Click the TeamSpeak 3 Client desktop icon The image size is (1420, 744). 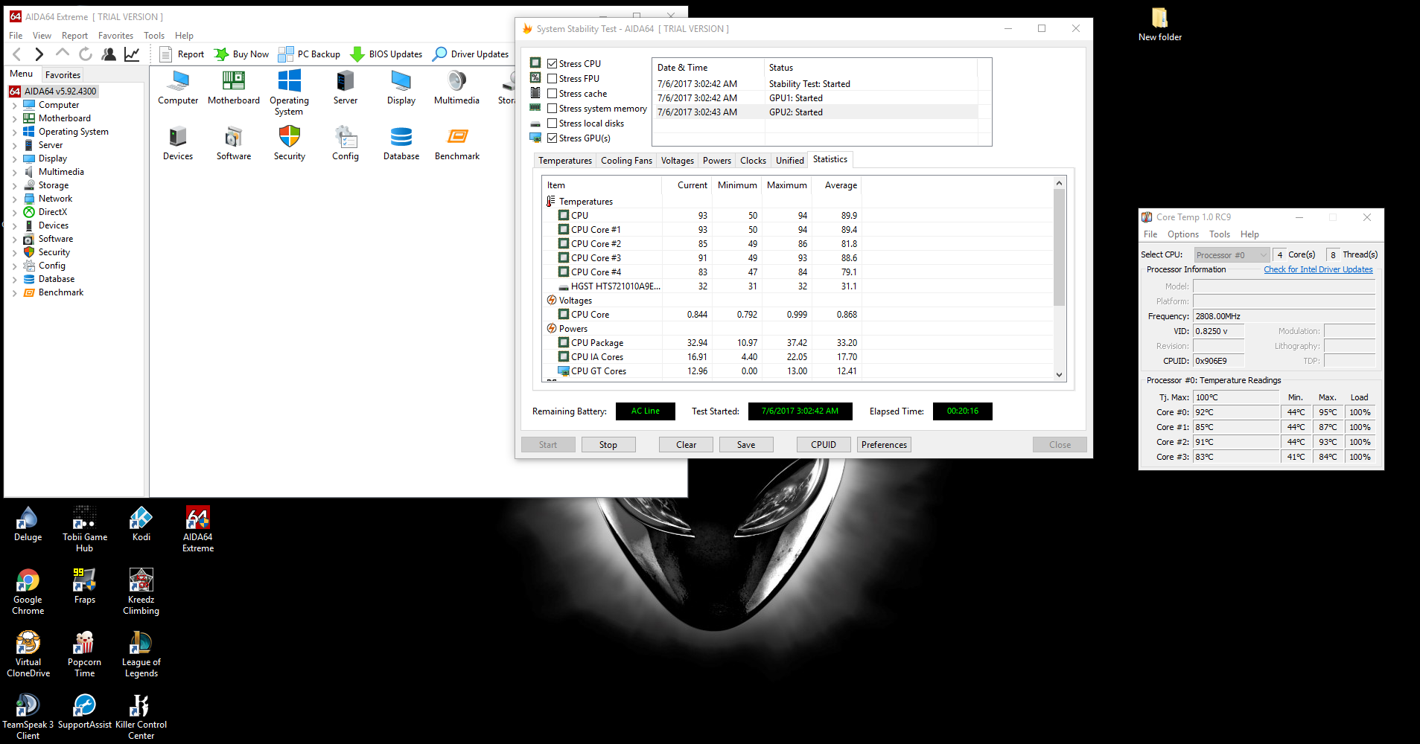28,716
